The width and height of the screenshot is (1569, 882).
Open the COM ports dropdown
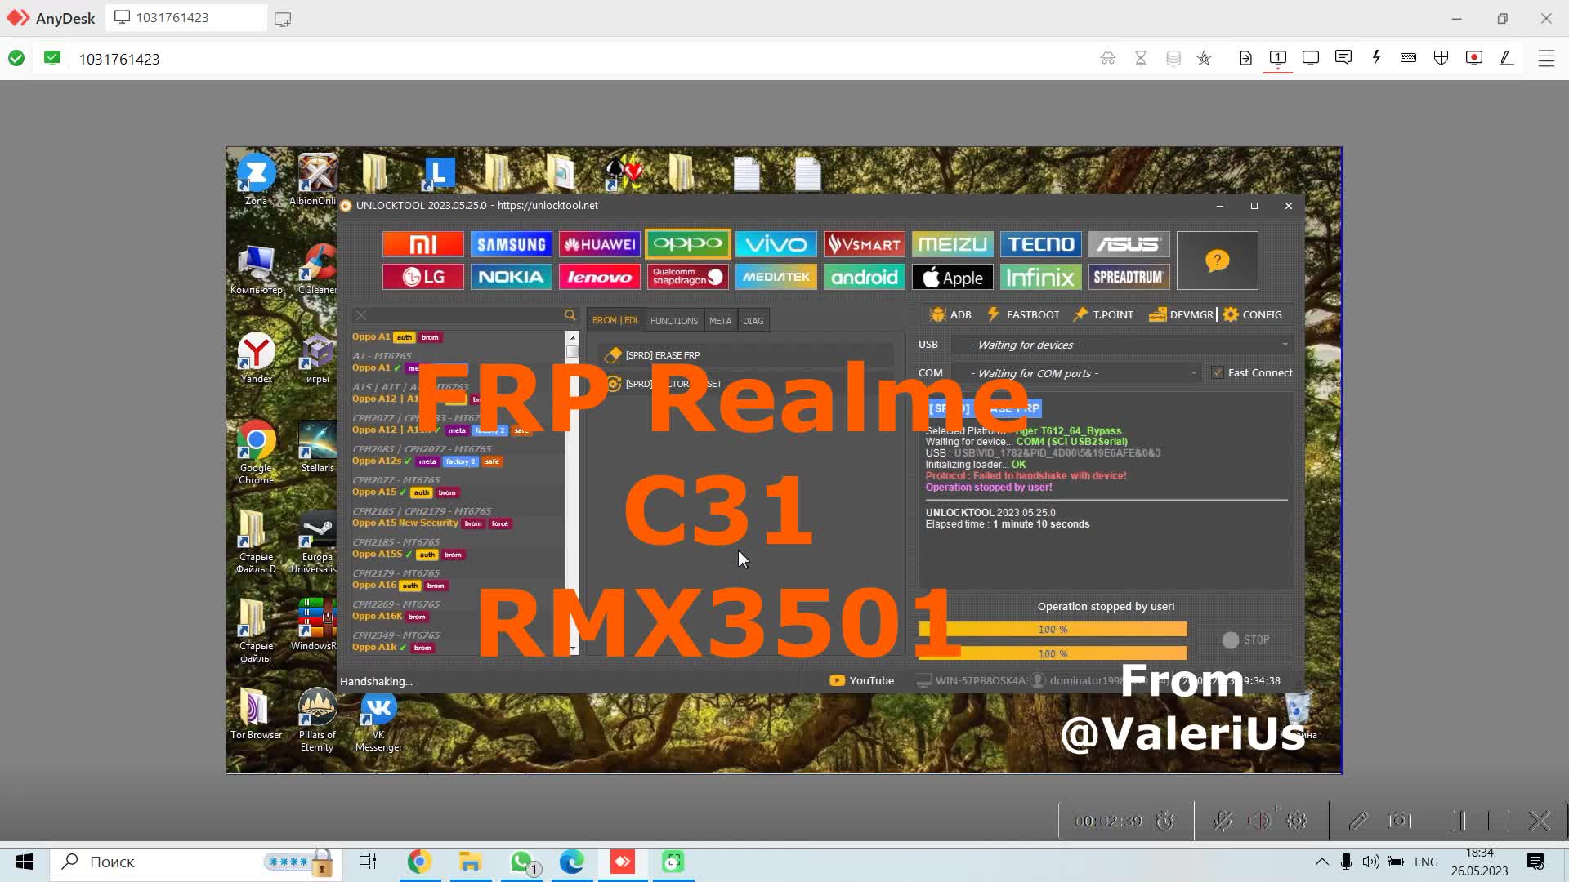[x=1076, y=373]
